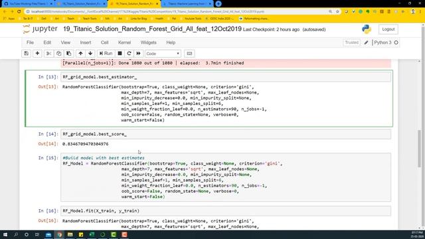Open the Windows Start menu
Viewport: 425px width, 239px height.
[5, 234]
